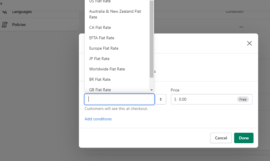Viewport: 270px width, 161px height.
Task: Click the Add conditions link
Action: [98, 119]
